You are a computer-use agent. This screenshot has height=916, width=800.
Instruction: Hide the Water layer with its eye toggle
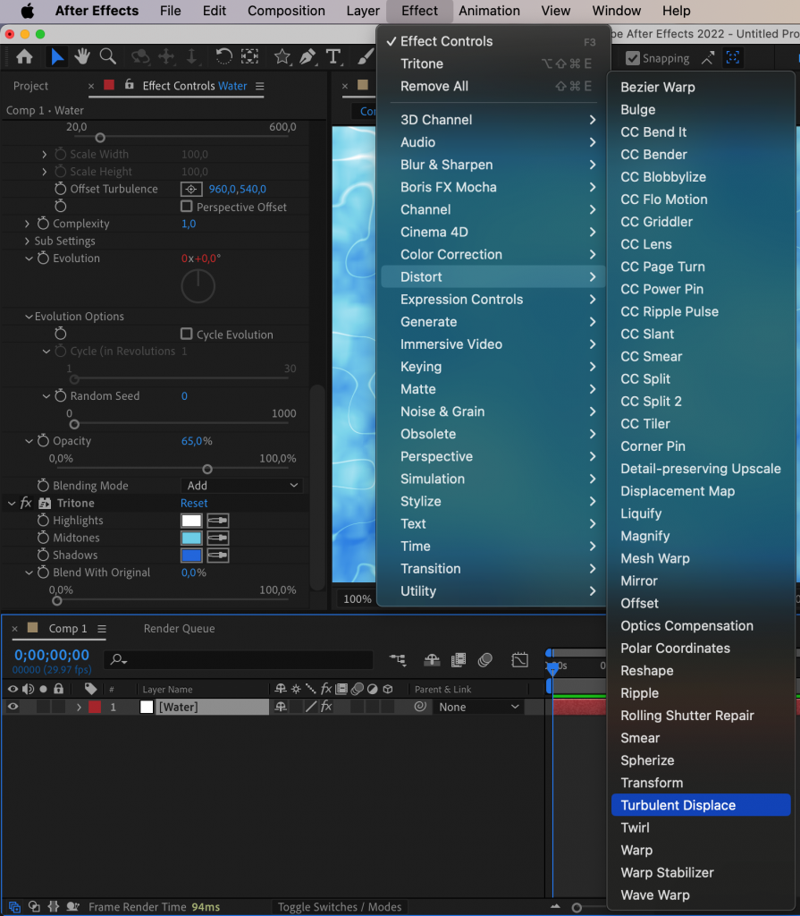(12, 706)
